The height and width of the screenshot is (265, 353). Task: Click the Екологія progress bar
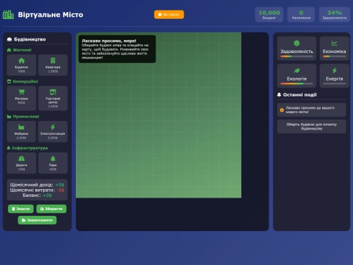pyautogui.click(x=297, y=84)
